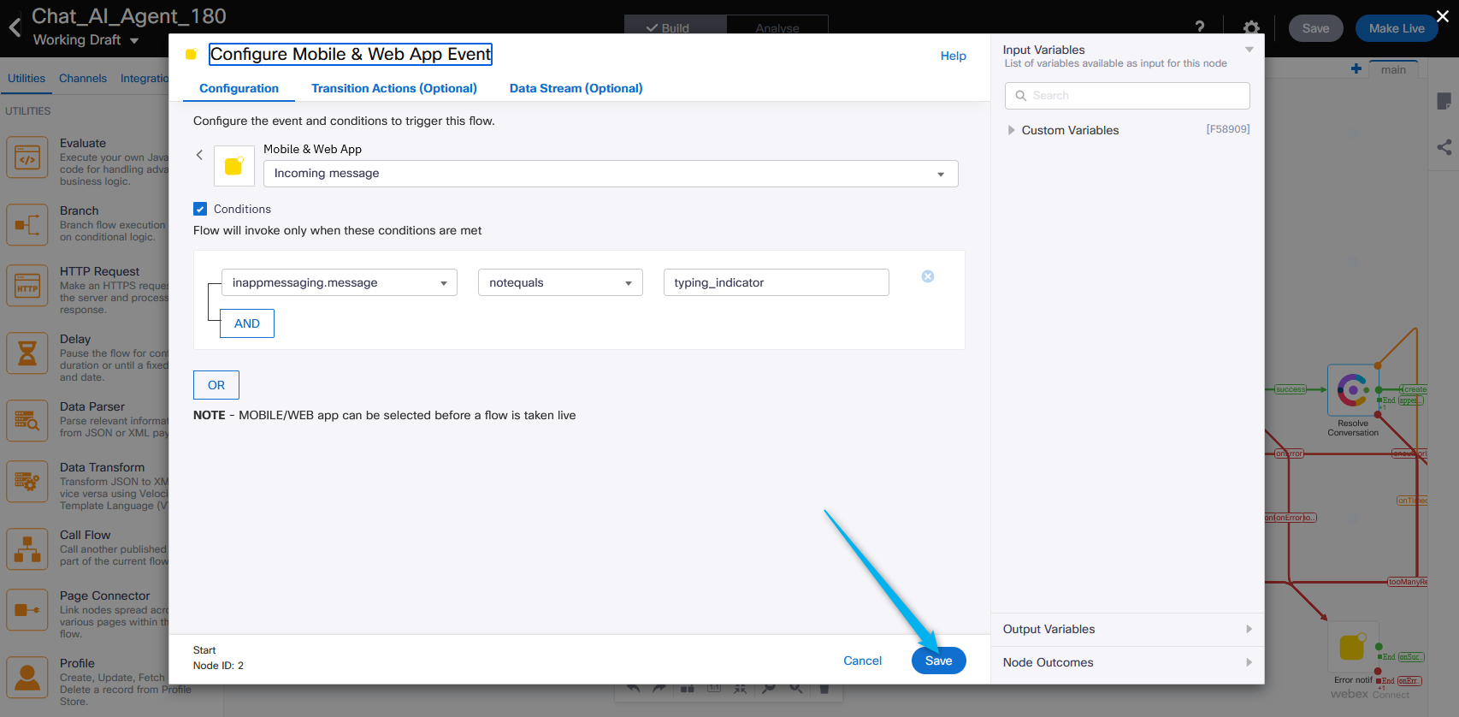Click the Cancel link
Screen dimensions: 1459x717
[x=862, y=661]
